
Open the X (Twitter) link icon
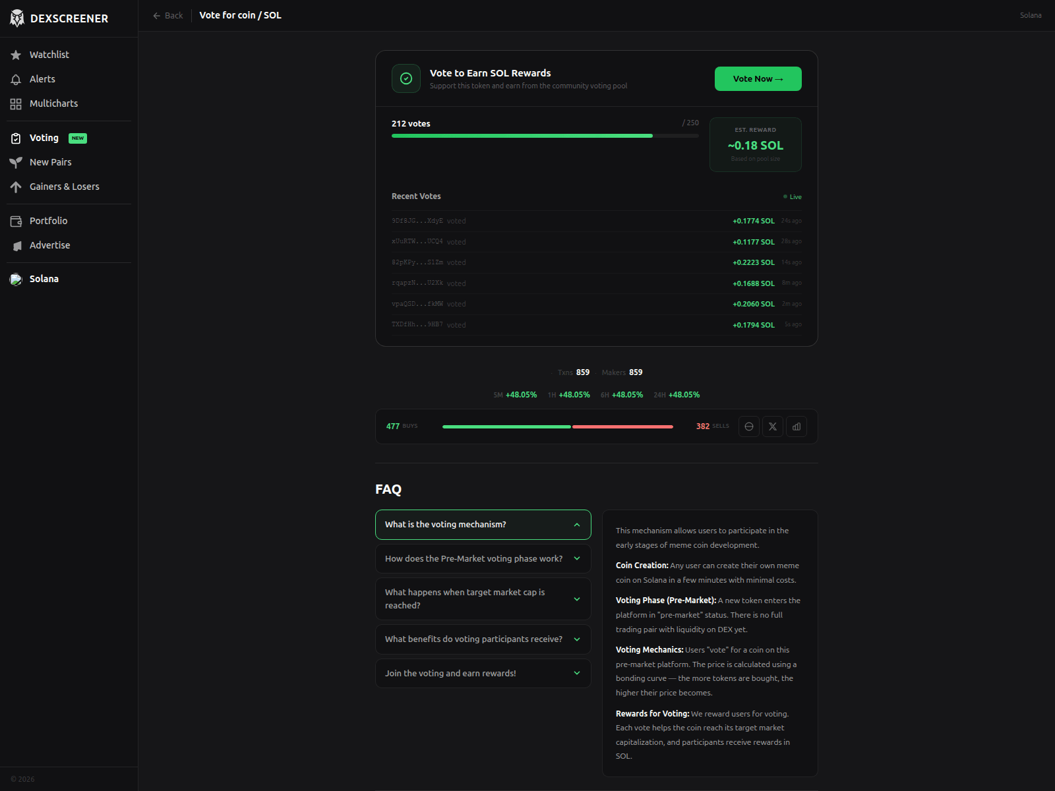pyautogui.click(x=773, y=426)
